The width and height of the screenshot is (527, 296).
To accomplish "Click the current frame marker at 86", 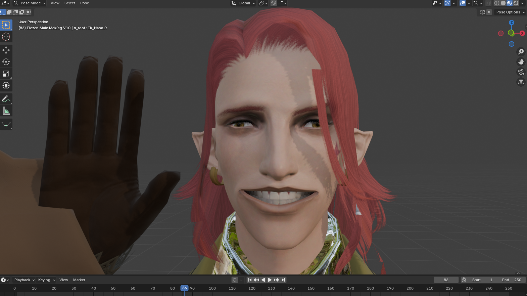I will point(184,288).
